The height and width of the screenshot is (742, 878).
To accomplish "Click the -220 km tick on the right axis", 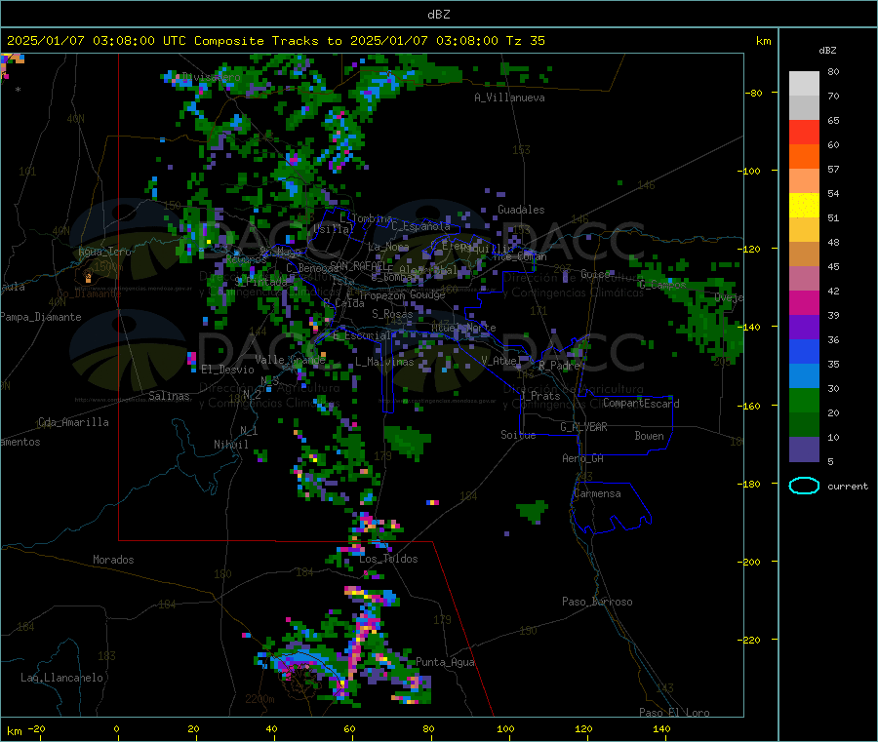I will (750, 641).
